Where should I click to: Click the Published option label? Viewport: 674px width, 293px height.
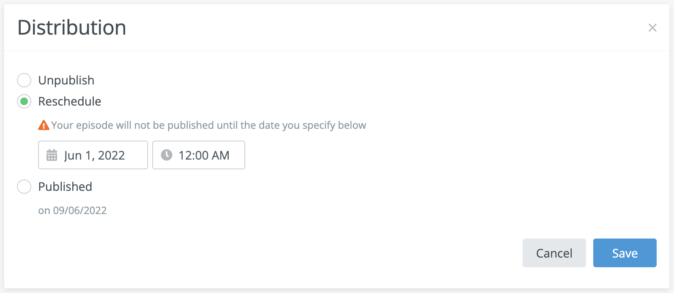(65, 187)
